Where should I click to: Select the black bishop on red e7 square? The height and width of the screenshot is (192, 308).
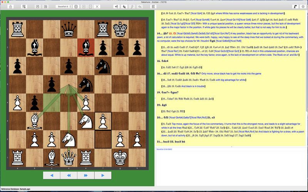pos(86,48)
